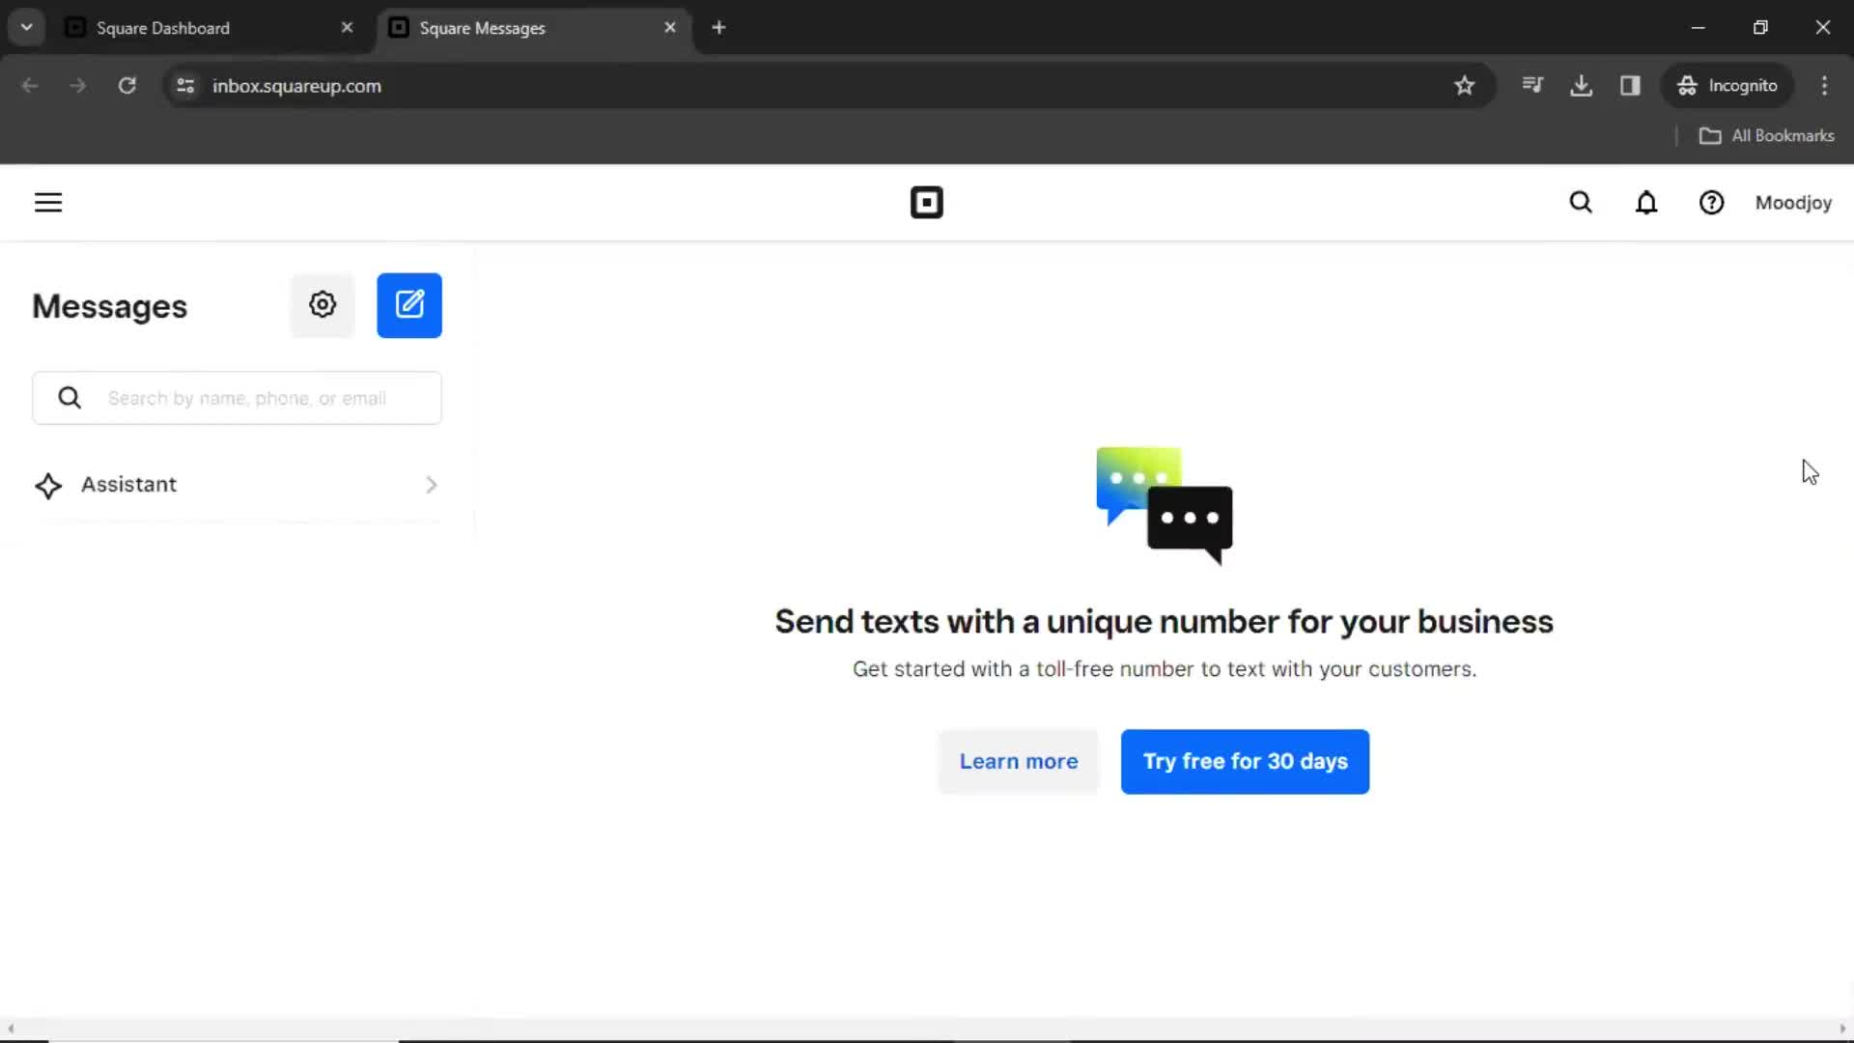Screen dimensions: 1854x1043
Task: Click the Messages heading
Action: coord(109,306)
